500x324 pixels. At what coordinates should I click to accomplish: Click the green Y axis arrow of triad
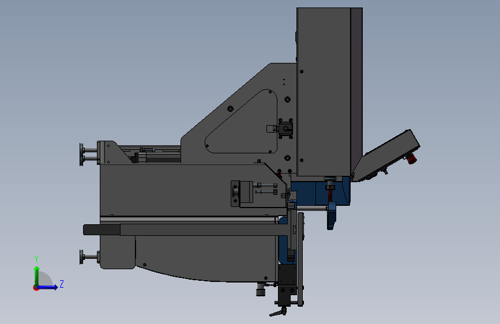[x=37, y=276]
